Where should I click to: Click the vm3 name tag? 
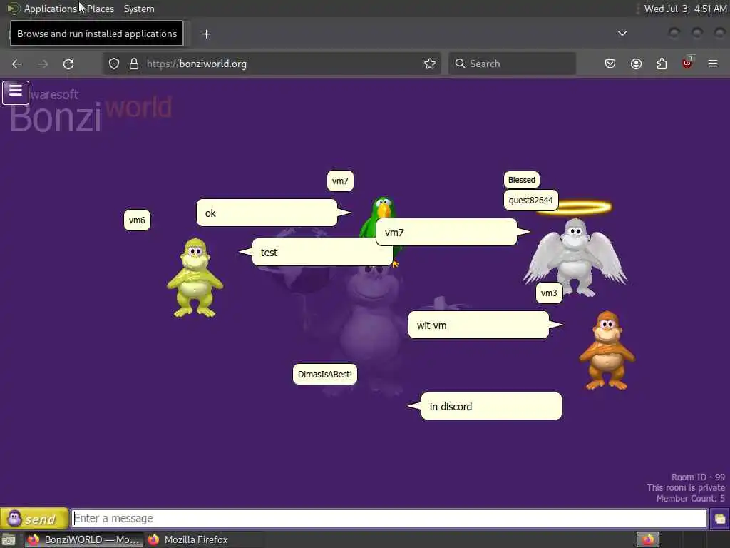coord(549,293)
